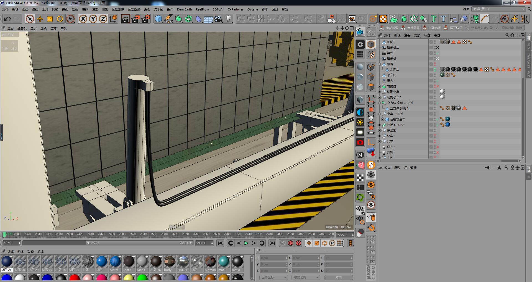The width and height of the screenshot is (532, 282).
Task: Click the 1875 F start frame field
Action: [x=11, y=243]
